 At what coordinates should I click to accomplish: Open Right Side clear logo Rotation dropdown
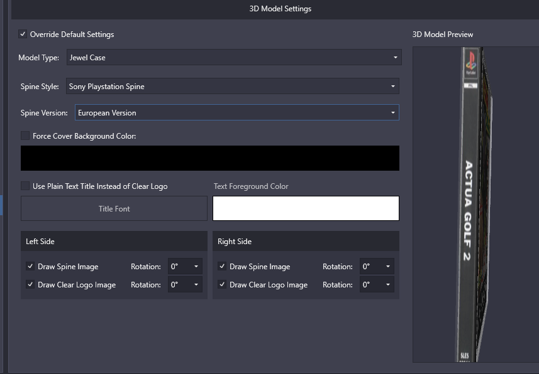pyautogui.click(x=377, y=284)
